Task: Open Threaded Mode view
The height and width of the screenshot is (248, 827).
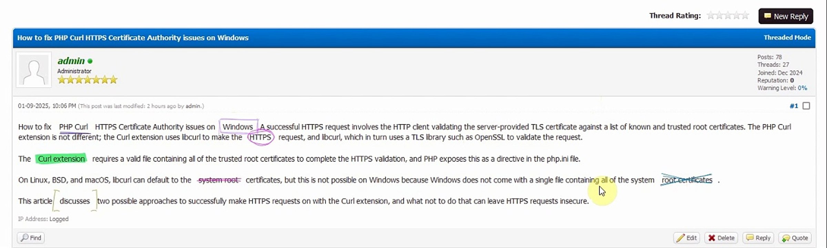Action: pyautogui.click(x=787, y=38)
